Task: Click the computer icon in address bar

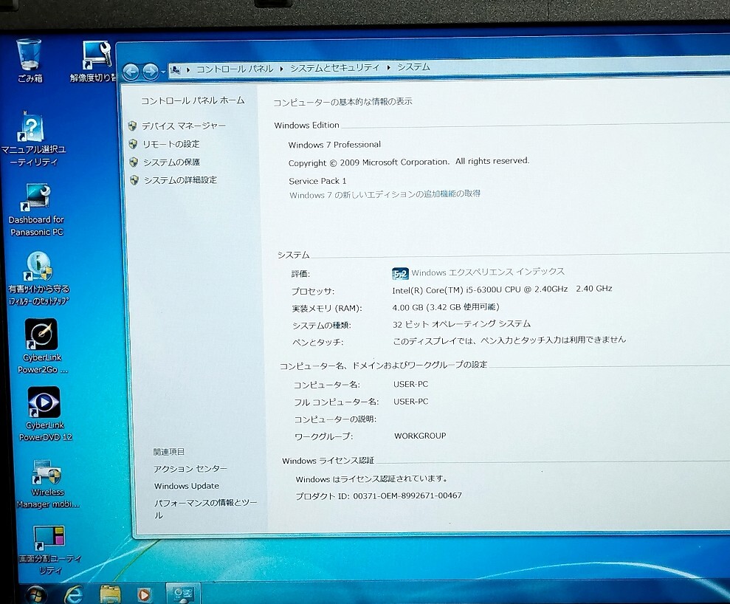Action: click(176, 70)
